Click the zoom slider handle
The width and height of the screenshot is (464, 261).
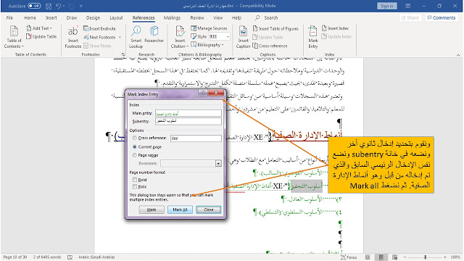point(426,257)
